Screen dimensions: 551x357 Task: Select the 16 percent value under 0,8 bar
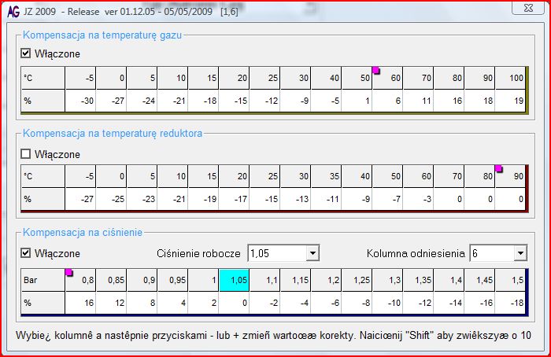click(x=80, y=303)
